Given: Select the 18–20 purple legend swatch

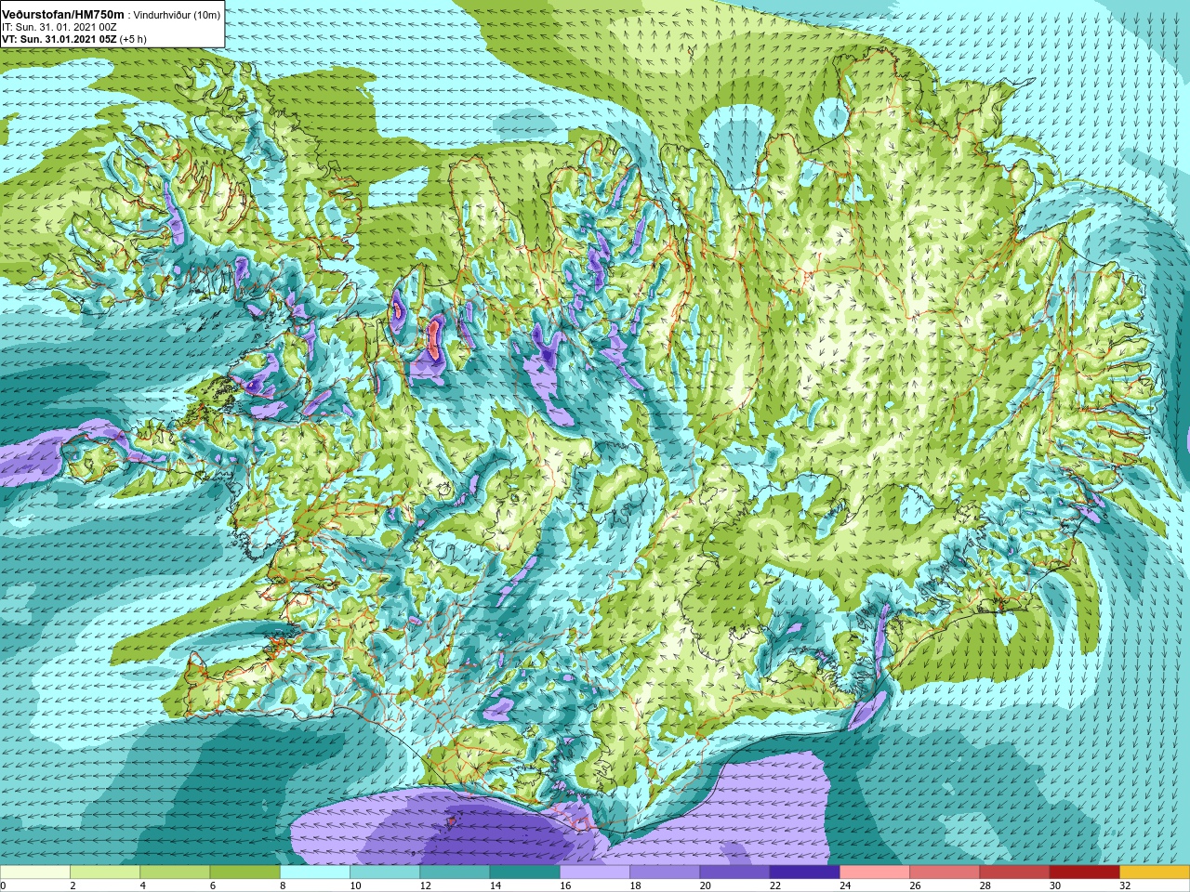Looking at the screenshot, I should pos(665,872).
